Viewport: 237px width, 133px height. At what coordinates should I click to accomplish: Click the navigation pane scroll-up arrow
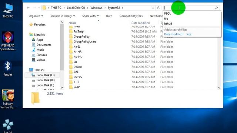coord(62,22)
